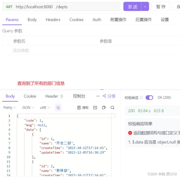Open the JSON type dropdown
Screen dimensions: 180x178
click(x=28, y=108)
